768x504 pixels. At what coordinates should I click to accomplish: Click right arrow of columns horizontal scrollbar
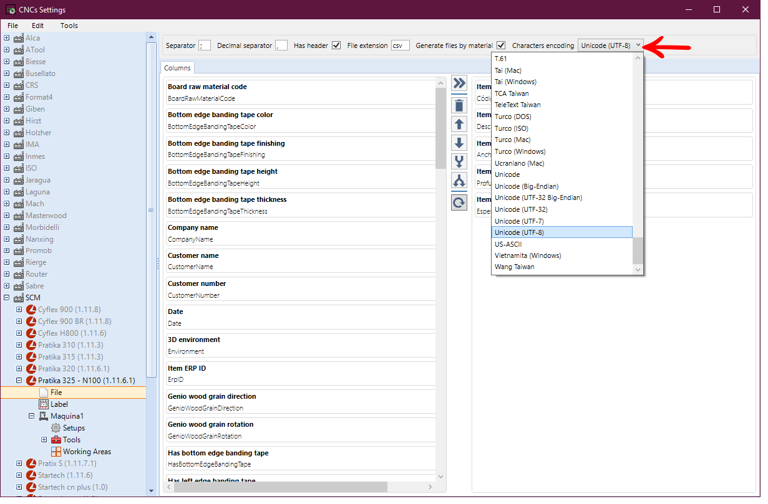tap(430, 487)
